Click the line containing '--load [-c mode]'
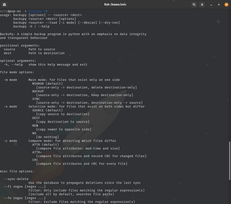This screenshot has height=204, width=231. pos(67,23)
